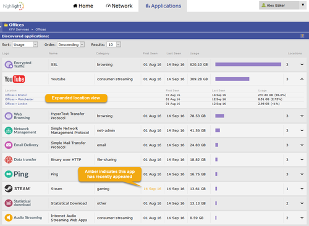
Task: Click the Statistical download icon
Action: [9, 203]
